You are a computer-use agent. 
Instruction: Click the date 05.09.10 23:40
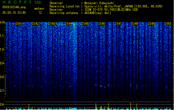[x=14, y=13]
